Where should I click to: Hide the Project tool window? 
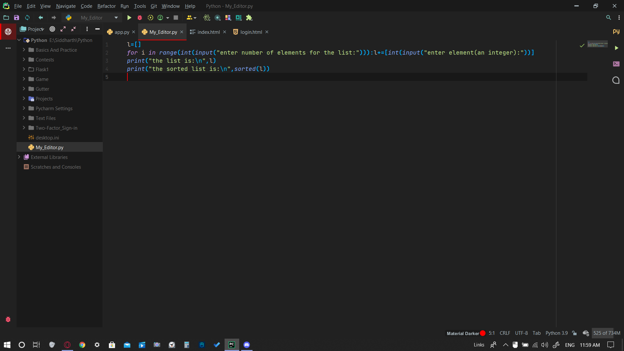(x=97, y=29)
